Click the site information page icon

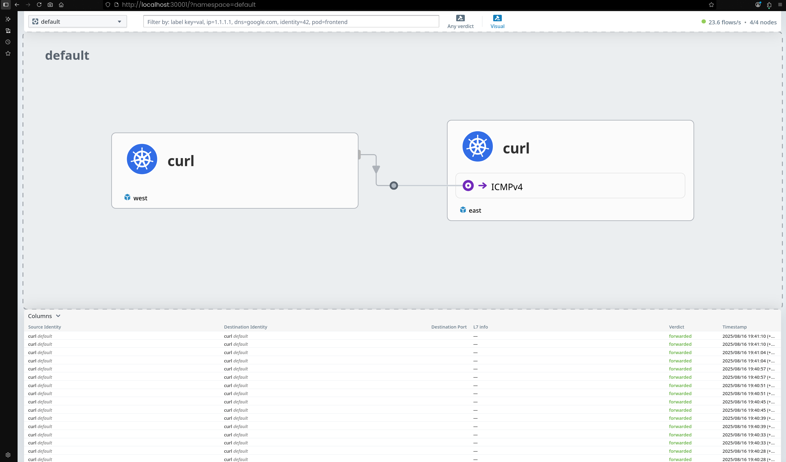click(x=117, y=5)
